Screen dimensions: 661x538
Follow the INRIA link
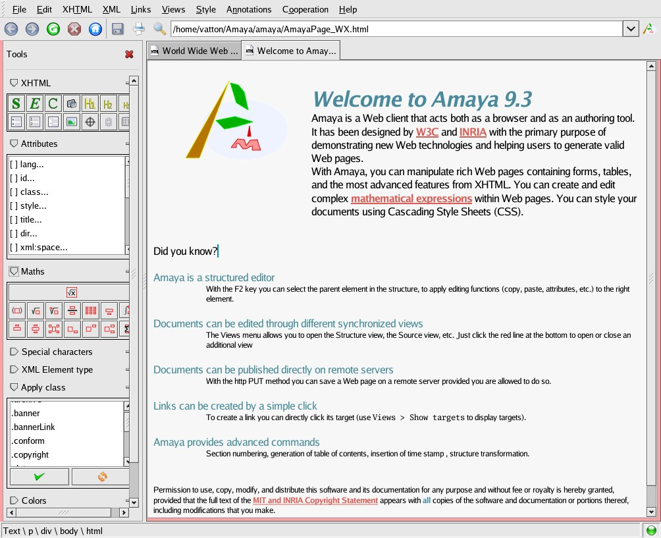(x=473, y=132)
